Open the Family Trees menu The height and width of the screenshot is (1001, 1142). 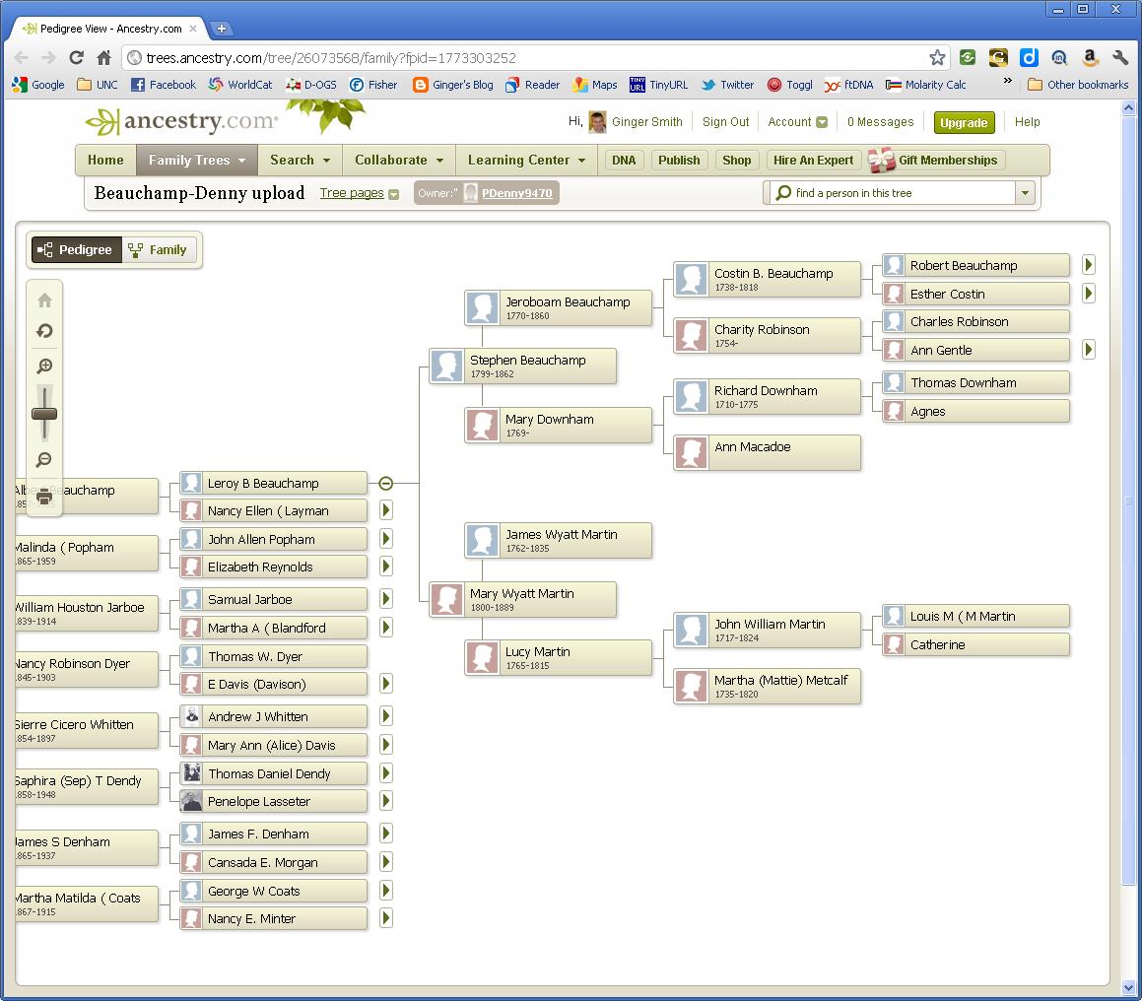point(196,160)
